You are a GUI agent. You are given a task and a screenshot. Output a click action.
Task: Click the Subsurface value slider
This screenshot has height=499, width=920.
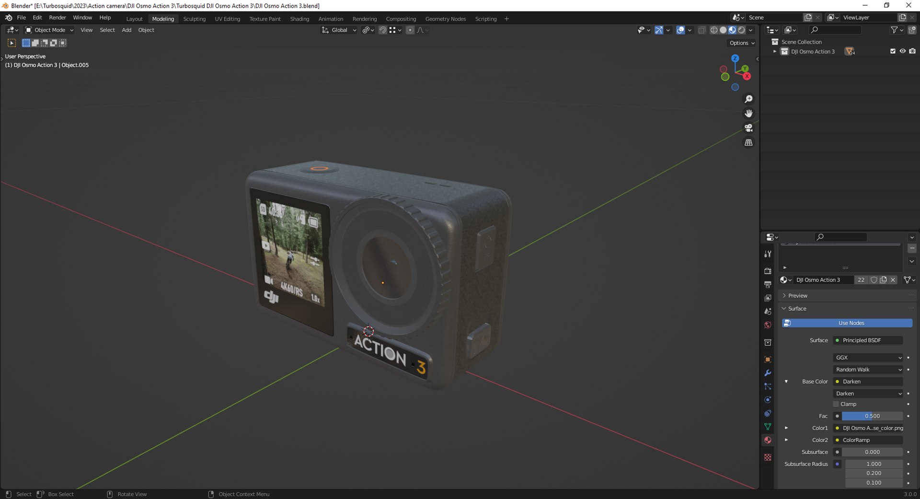click(x=872, y=452)
